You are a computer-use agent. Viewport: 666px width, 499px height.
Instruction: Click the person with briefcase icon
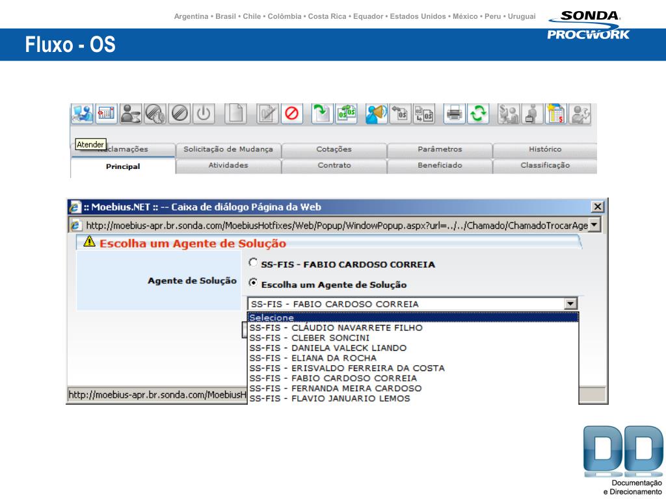point(533,114)
